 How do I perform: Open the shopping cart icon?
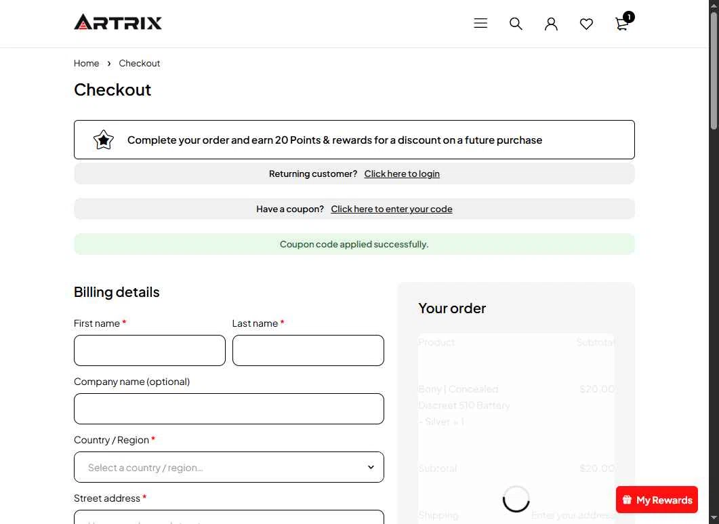pos(621,24)
